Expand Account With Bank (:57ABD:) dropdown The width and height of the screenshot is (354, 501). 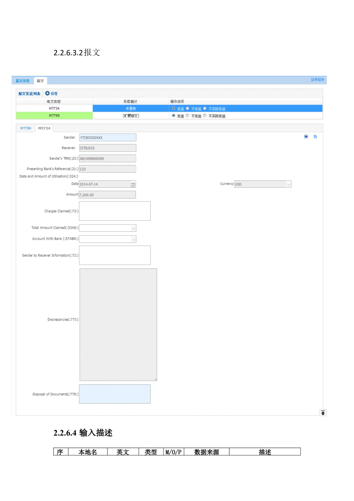pos(133,240)
